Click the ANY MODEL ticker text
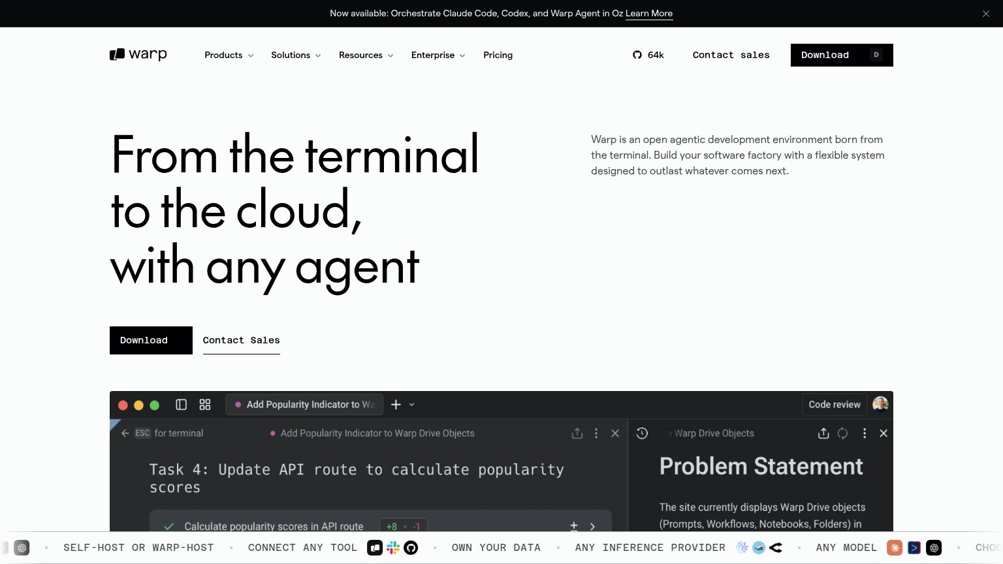This screenshot has height=564, width=1003. click(x=846, y=548)
